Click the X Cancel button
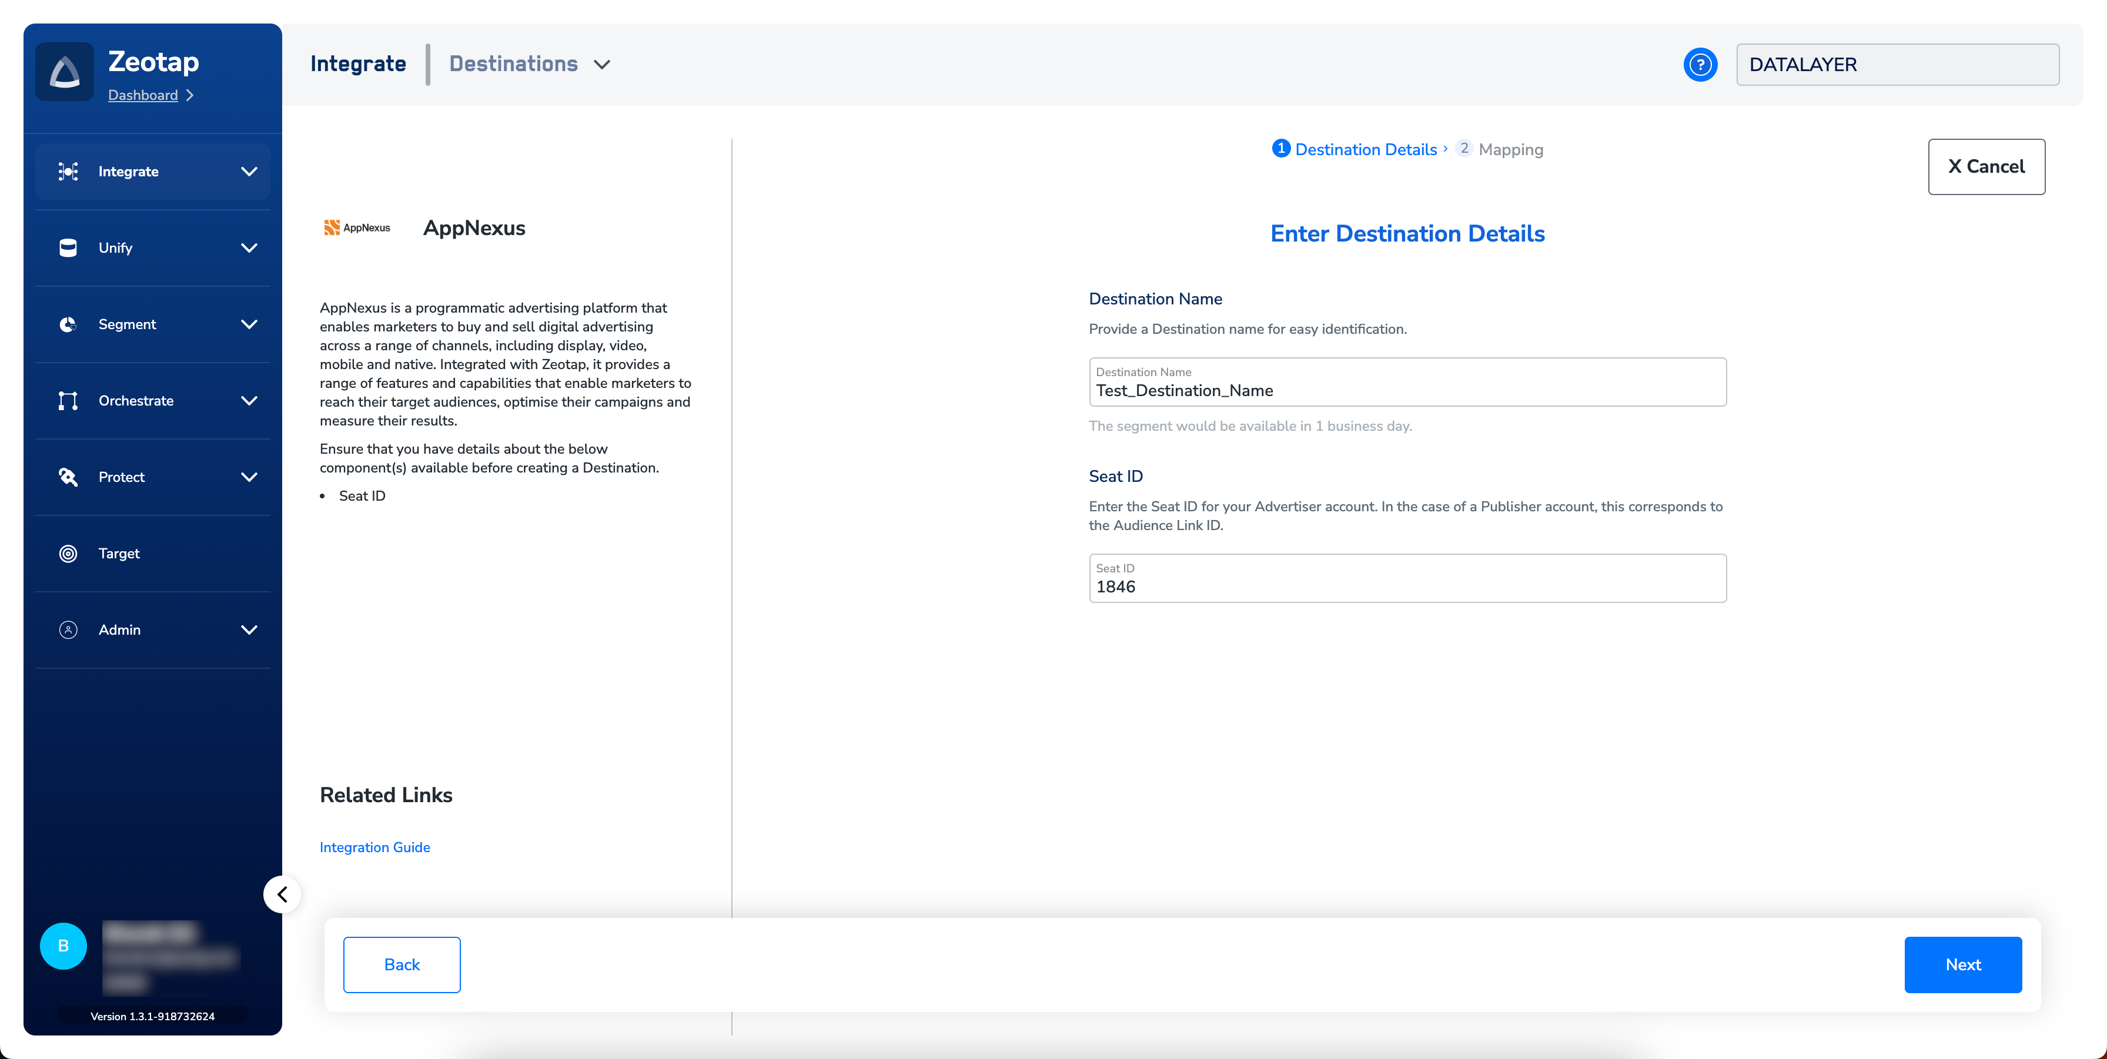This screenshot has height=1059, width=2107. click(x=1986, y=167)
